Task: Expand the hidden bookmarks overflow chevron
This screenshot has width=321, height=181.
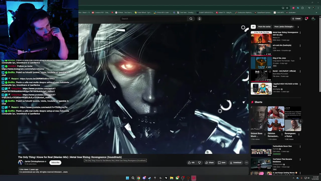Action: pos(316,13)
